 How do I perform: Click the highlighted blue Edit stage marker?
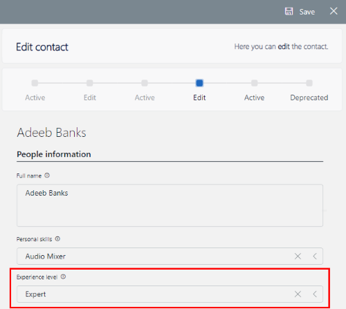(x=199, y=83)
